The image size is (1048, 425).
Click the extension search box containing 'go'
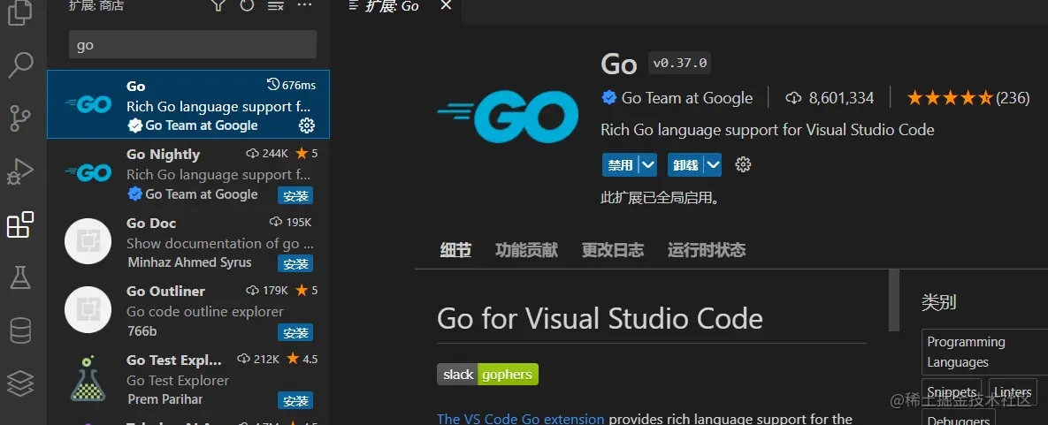(x=193, y=45)
